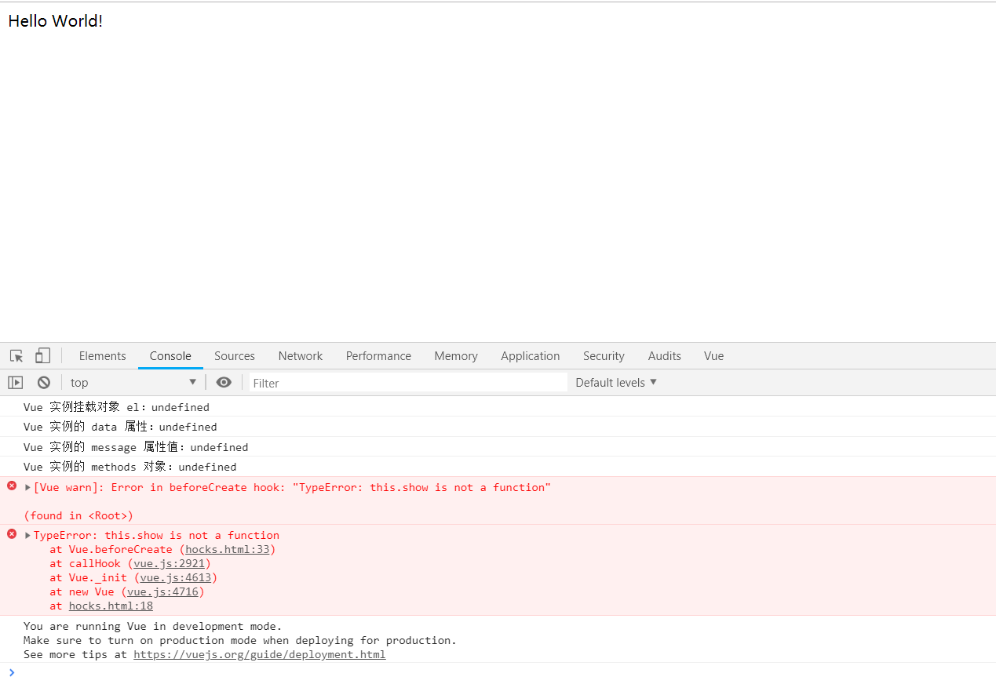The height and width of the screenshot is (695, 996).
Task: Open the Default levels dropdown
Action: coord(616,383)
